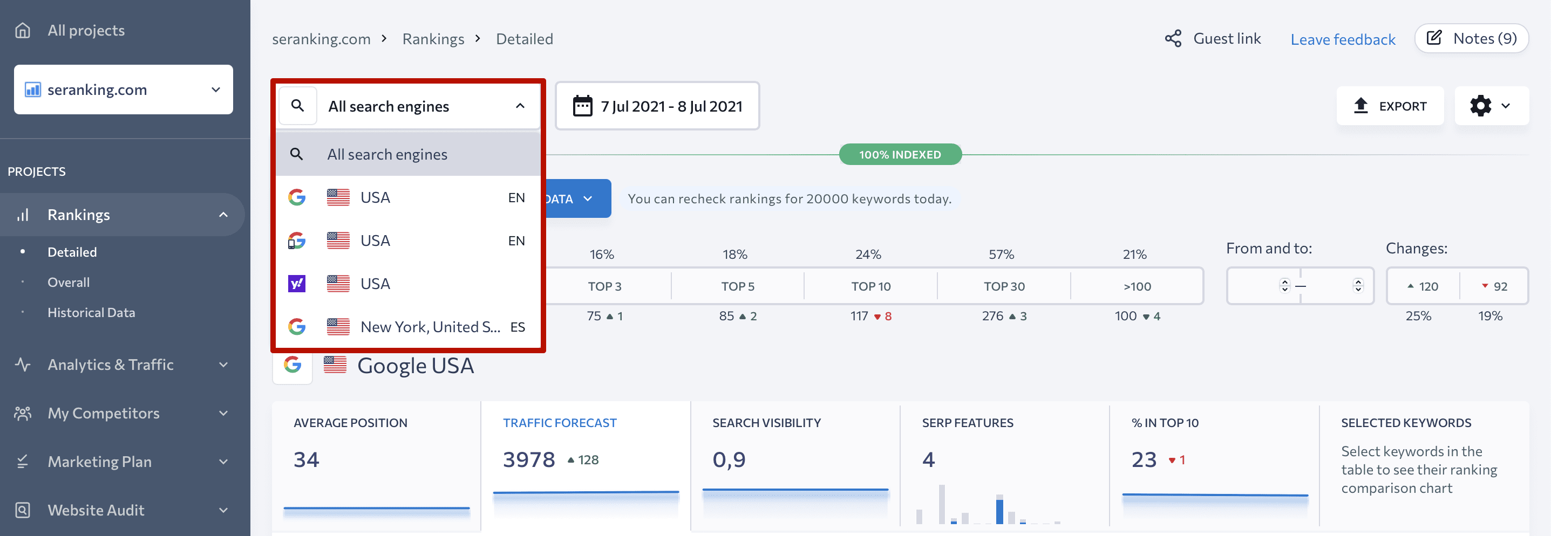1551x536 pixels.
Task: Click the EXPORT button
Action: (x=1390, y=106)
